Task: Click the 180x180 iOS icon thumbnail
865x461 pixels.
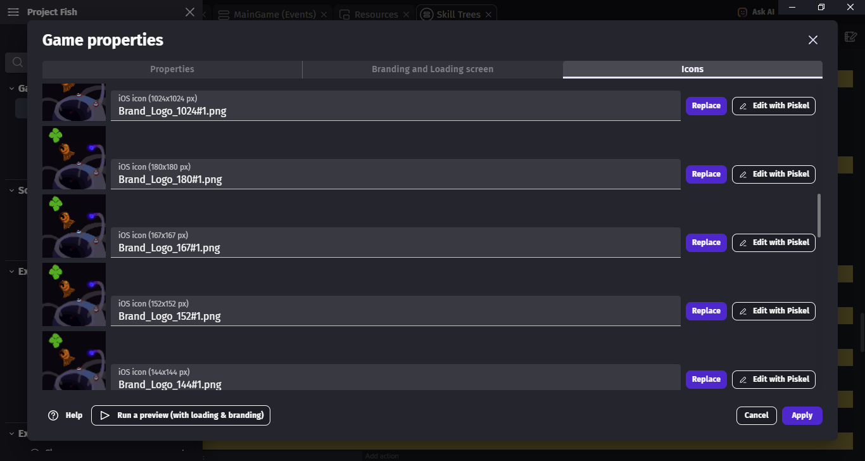Action: [74, 158]
